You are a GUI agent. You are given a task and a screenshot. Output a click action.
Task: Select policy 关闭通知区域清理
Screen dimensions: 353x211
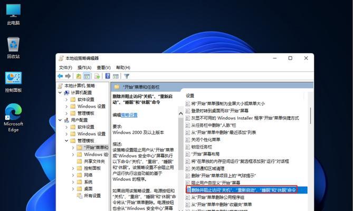(207, 168)
